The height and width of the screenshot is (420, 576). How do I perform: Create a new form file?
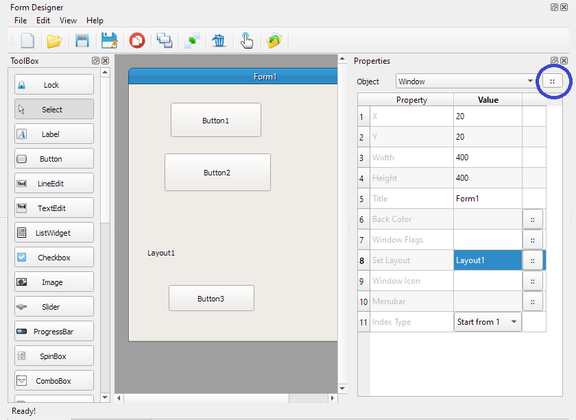coord(27,40)
